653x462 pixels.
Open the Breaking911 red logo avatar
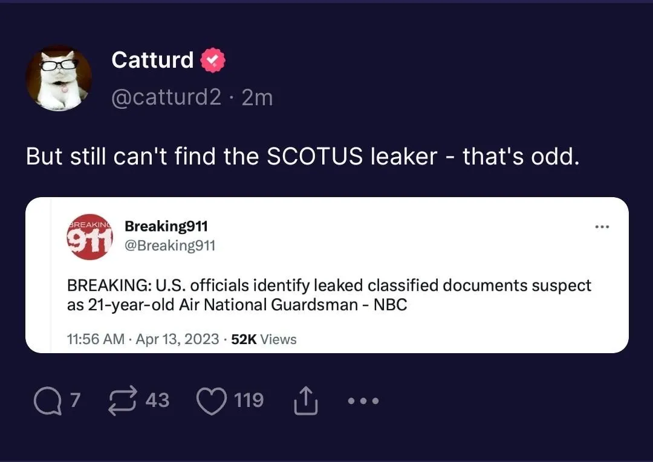[x=90, y=236]
